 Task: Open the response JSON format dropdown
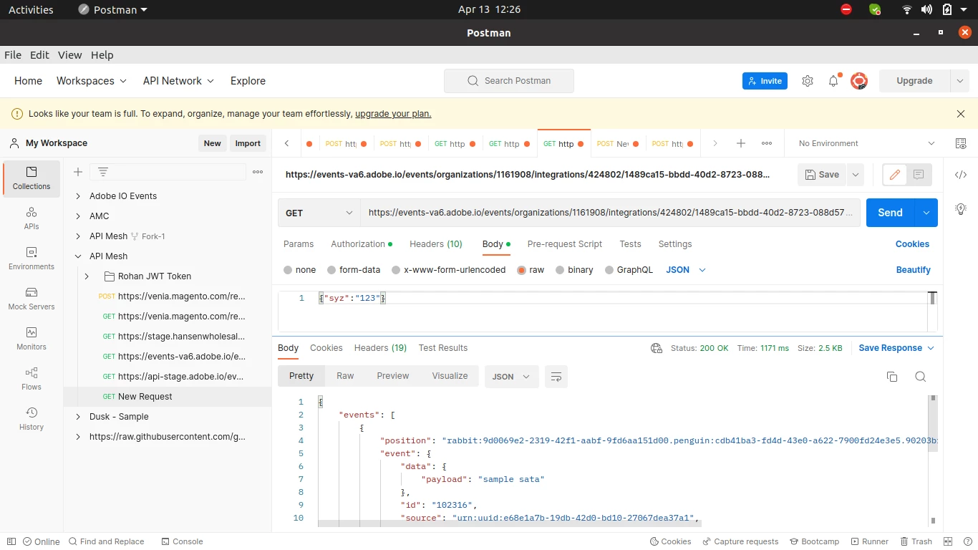512,377
